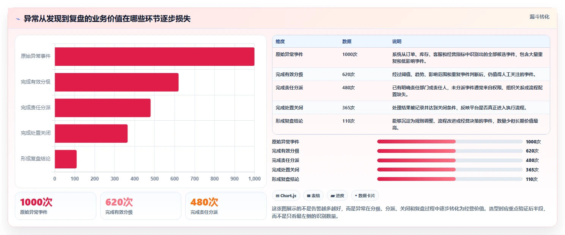This screenshot has width=565, height=235.
Task: Click the 1000次 cell in the table
Action: point(349,54)
